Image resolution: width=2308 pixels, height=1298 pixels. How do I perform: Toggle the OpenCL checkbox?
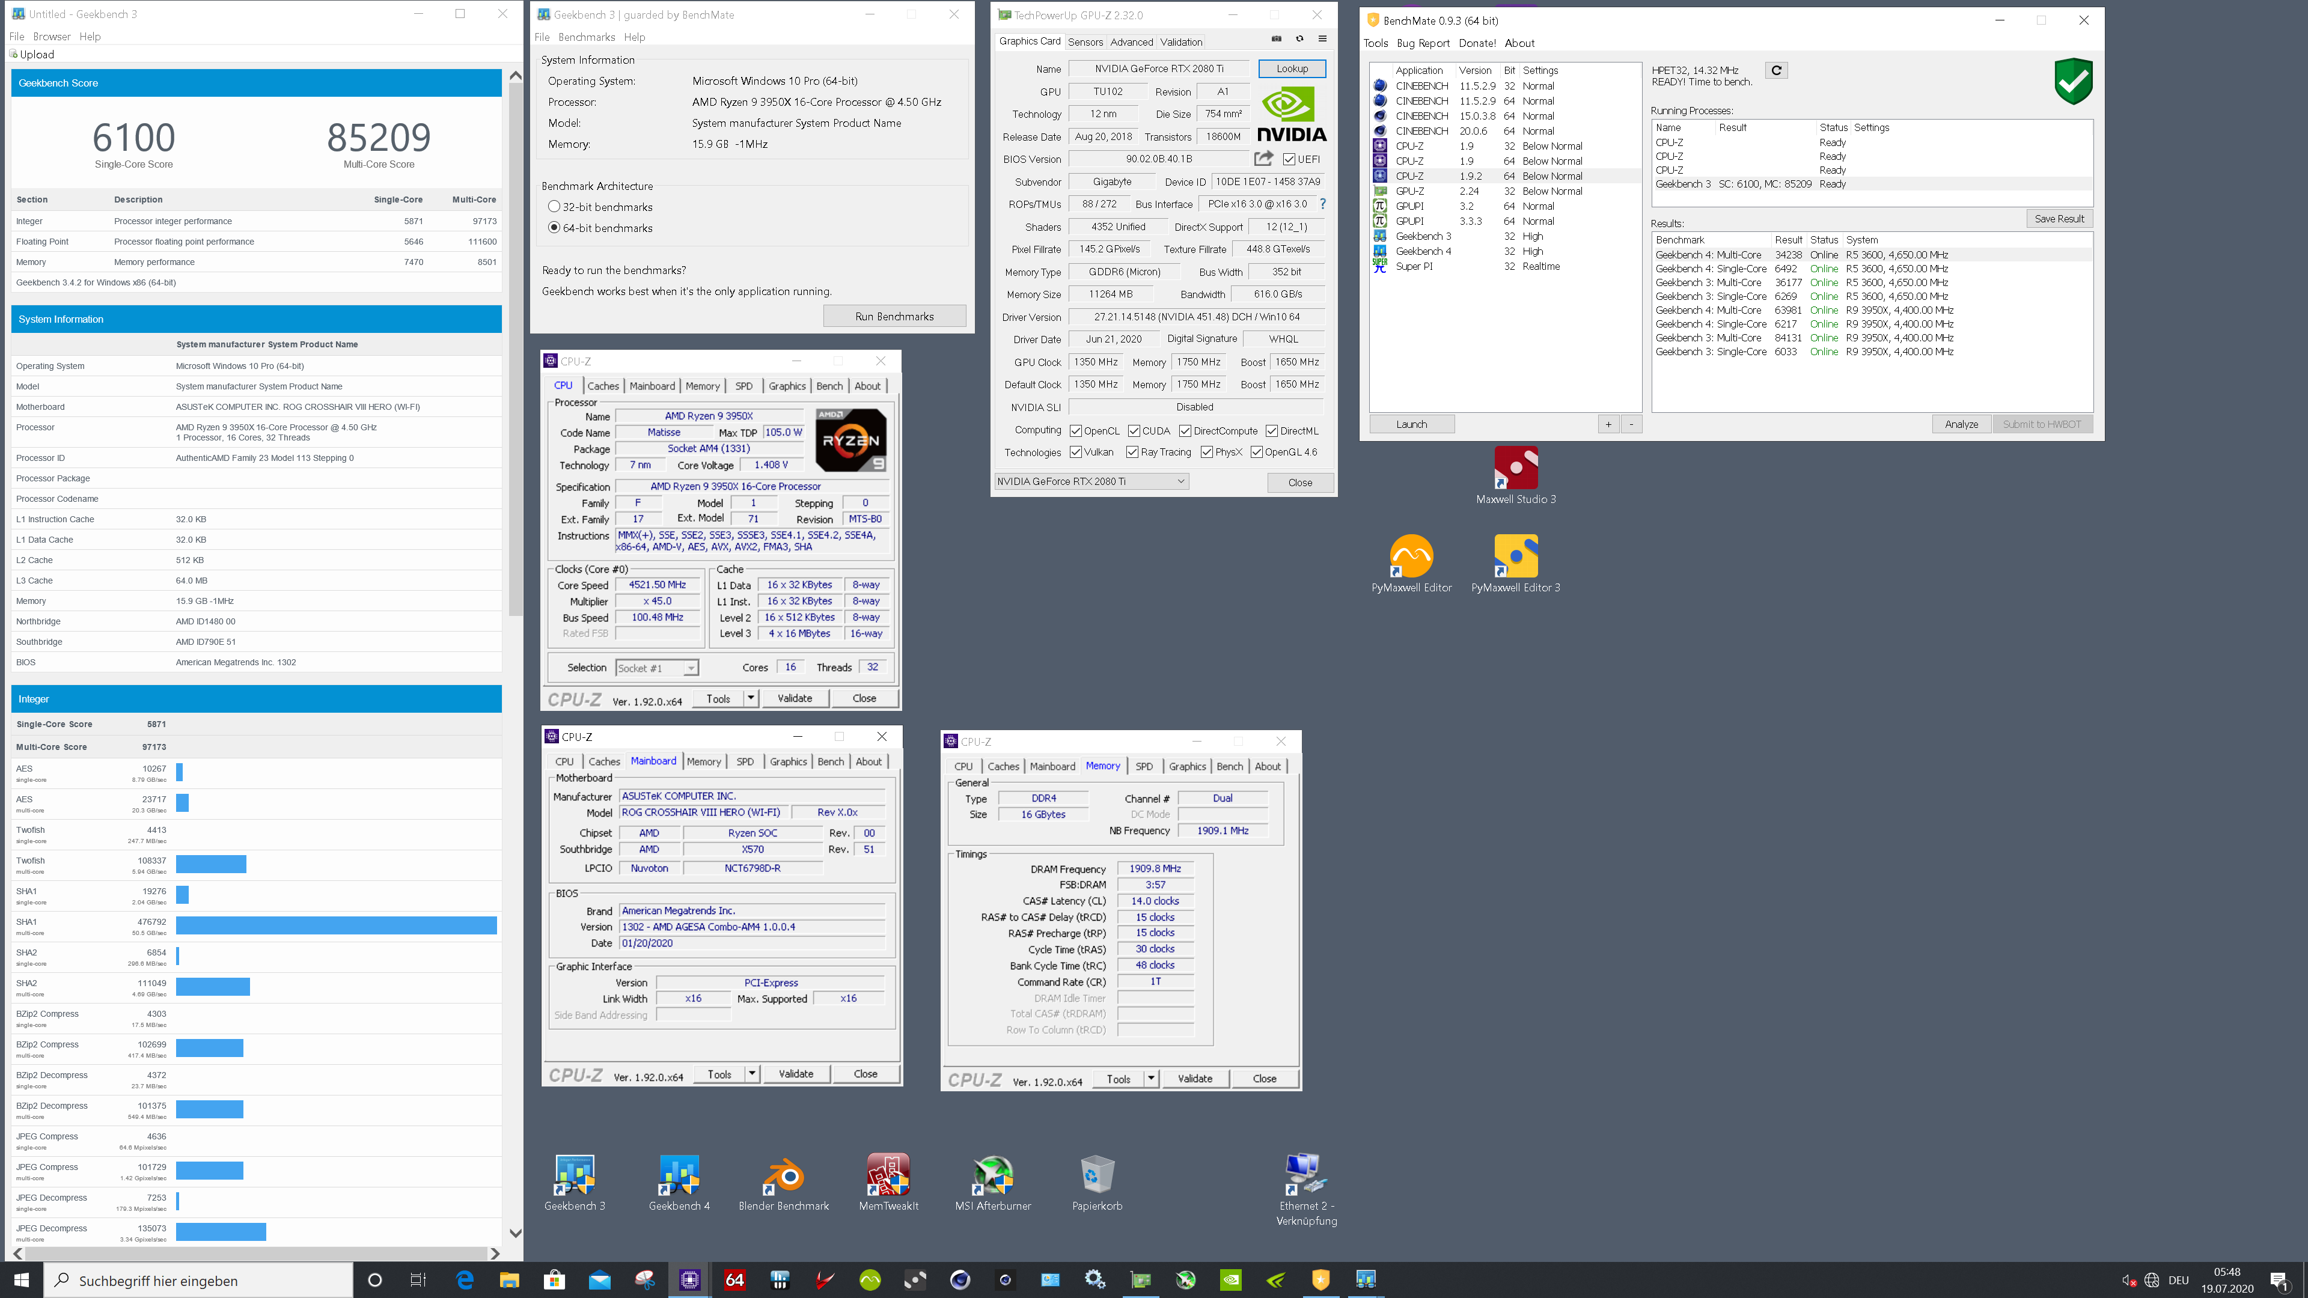pos(1076,431)
